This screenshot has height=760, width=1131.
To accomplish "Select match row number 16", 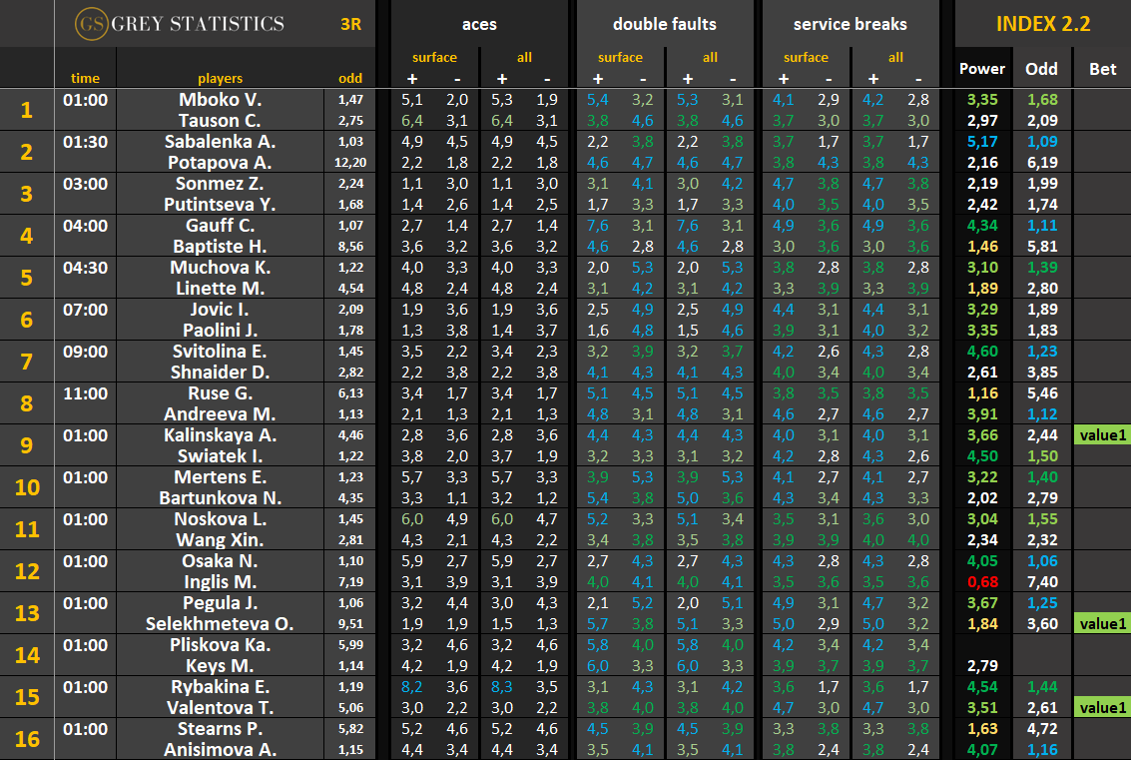I will (27, 739).
